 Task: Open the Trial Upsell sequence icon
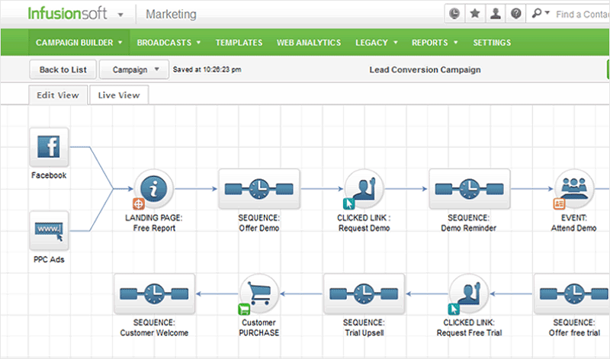[364, 293]
